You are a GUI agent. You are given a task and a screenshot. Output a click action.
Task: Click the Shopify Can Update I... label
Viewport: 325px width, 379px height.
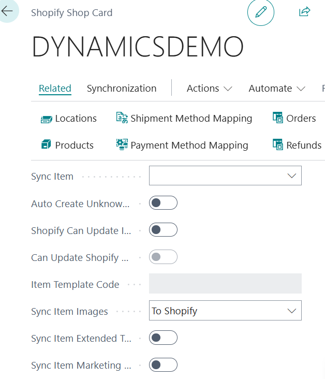[x=81, y=231]
